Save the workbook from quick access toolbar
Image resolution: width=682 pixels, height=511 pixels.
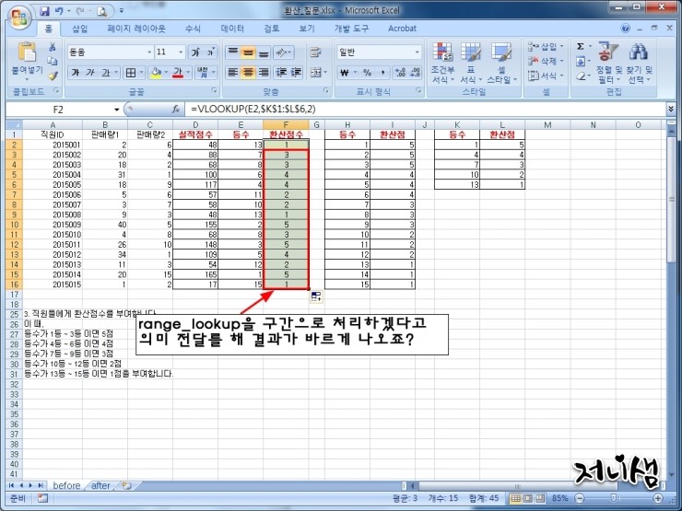pyautogui.click(x=44, y=11)
